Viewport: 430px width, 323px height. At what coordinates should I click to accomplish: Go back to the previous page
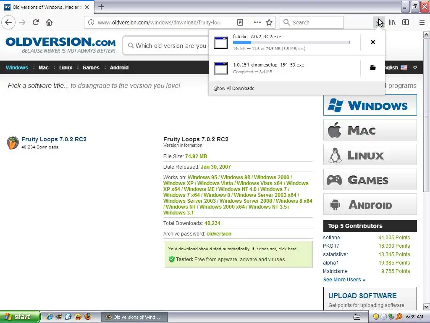coord(8,22)
